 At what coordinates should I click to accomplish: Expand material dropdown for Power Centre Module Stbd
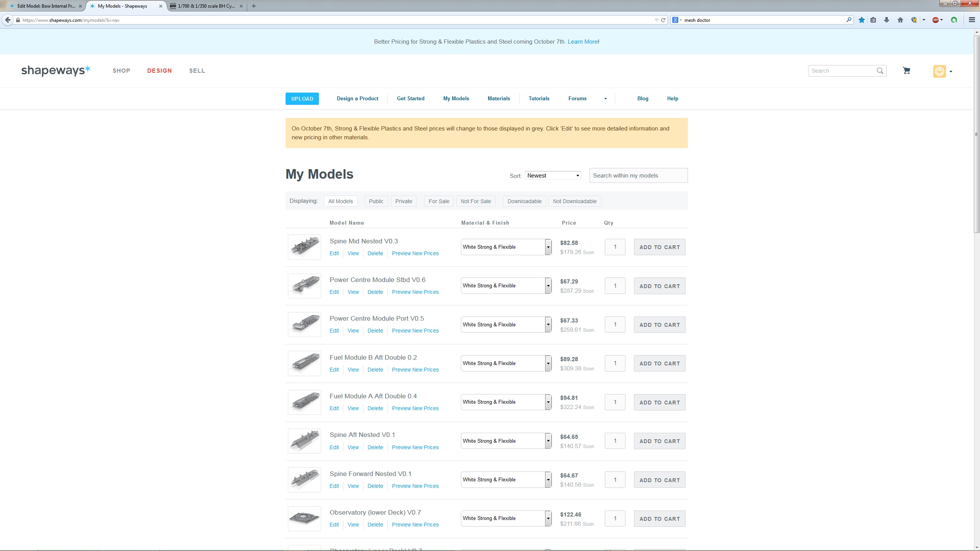pos(548,286)
